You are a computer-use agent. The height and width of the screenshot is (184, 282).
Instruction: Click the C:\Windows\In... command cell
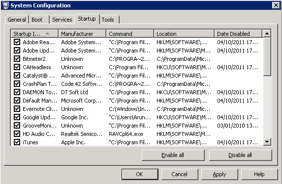point(129,109)
